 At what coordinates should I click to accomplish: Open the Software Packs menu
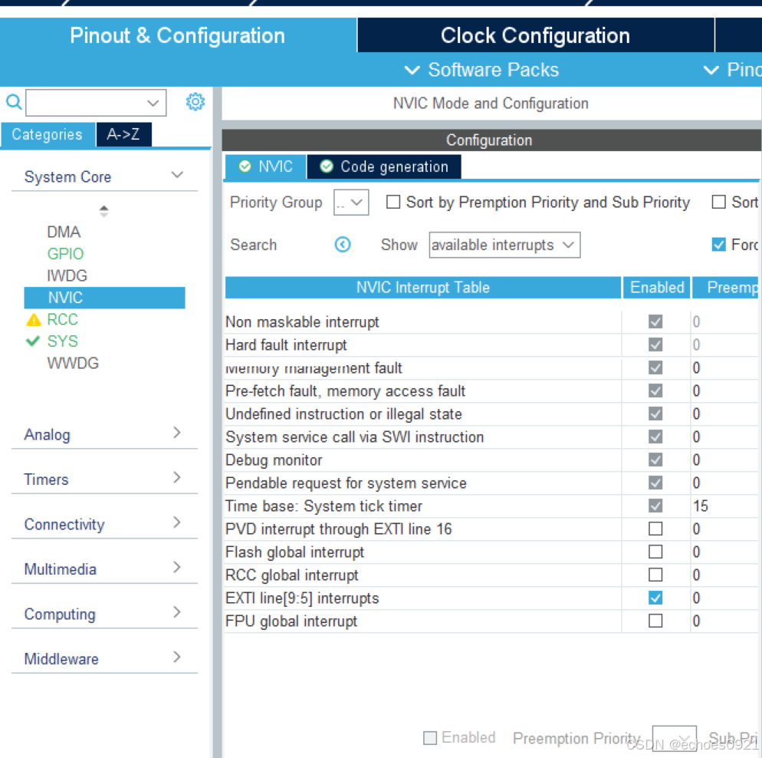click(482, 70)
